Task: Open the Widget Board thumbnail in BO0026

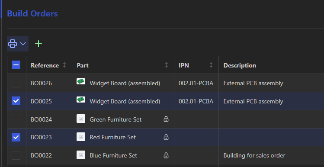Action: click(x=81, y=81)
